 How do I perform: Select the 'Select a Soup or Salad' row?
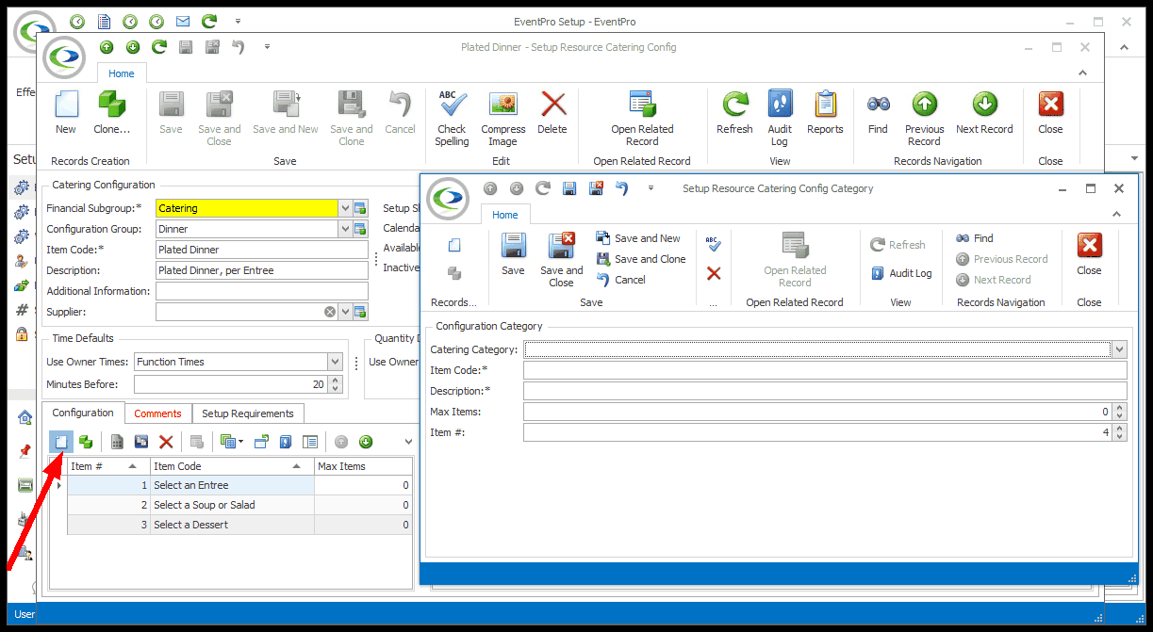[x=239, y=505]
